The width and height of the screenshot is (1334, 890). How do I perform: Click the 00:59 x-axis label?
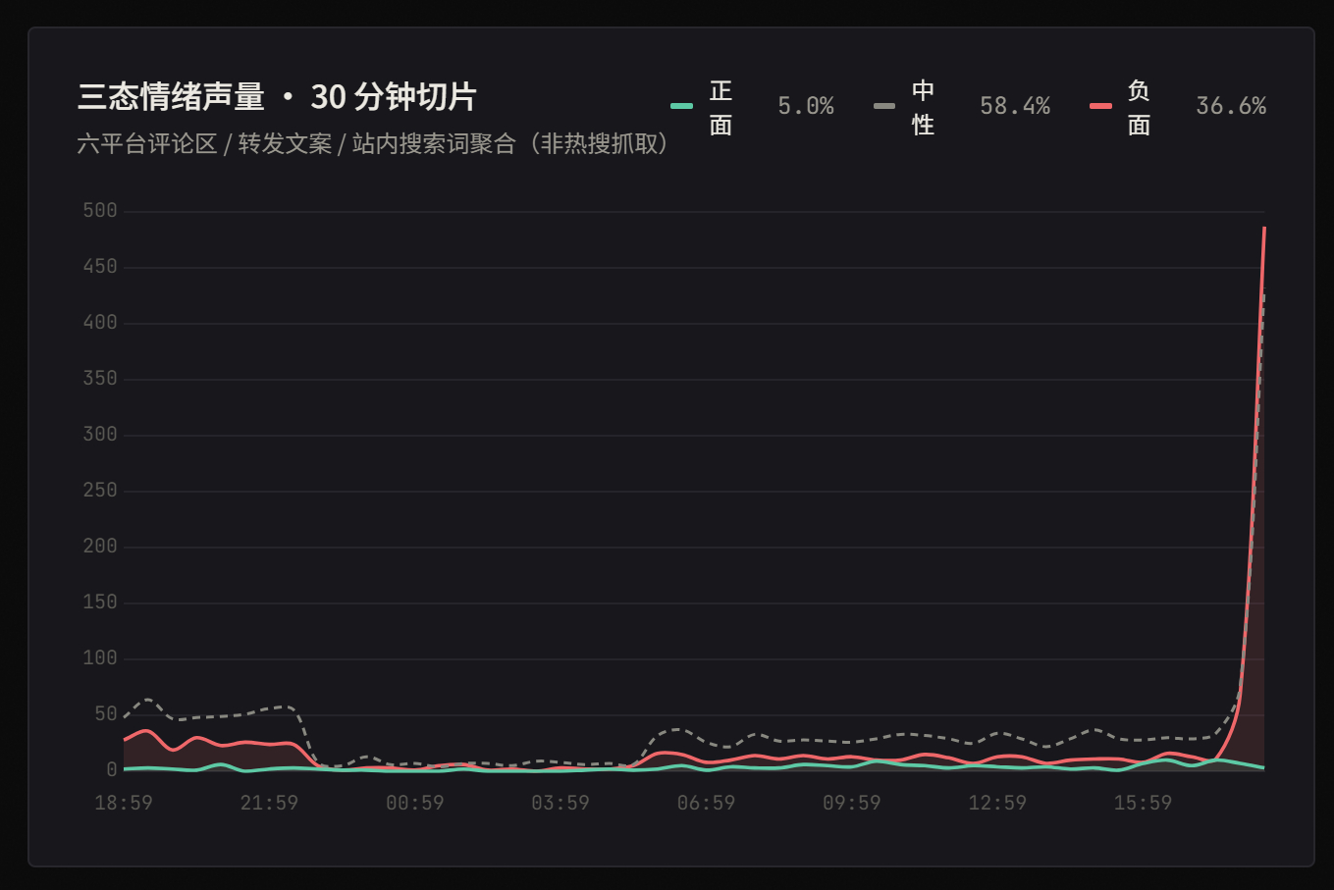(415, 803)
